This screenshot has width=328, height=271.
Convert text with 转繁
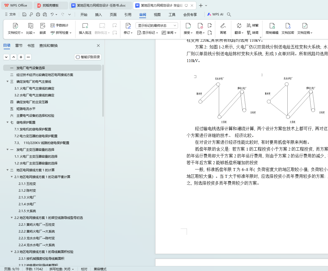coord(253,25)
